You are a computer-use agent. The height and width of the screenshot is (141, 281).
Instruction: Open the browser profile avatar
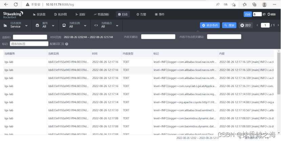click(264, 4)
